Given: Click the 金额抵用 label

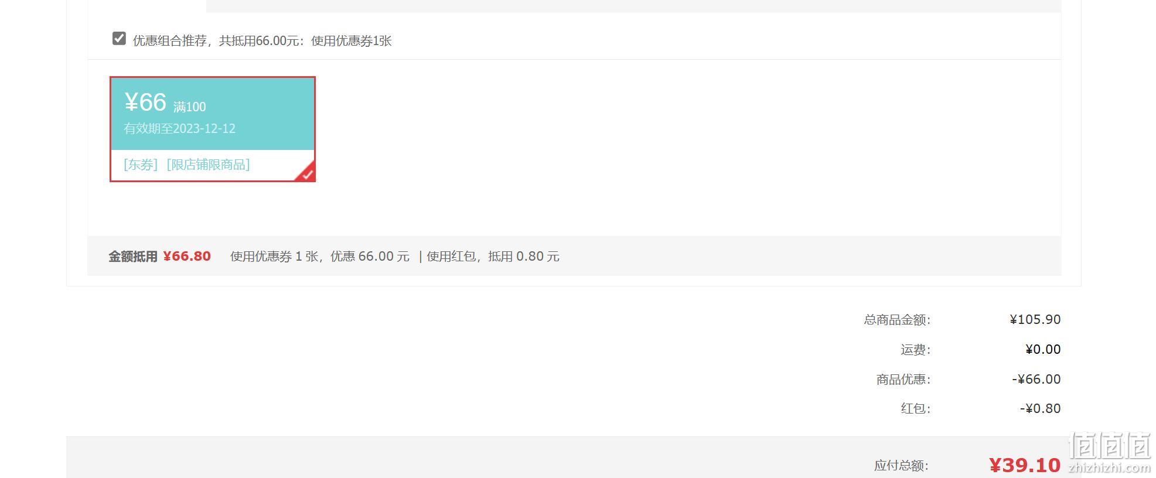Looking at the screenshot, I should click(x=133, y=257).
